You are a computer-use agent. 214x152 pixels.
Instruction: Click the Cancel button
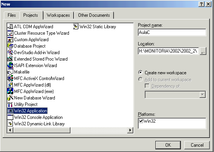197,145
